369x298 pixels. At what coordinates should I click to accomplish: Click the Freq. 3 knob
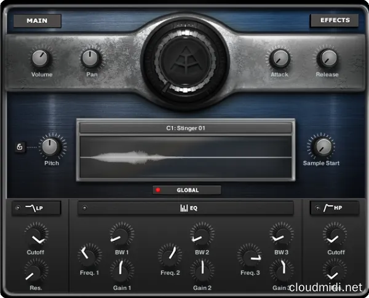[x=249, y=255]
